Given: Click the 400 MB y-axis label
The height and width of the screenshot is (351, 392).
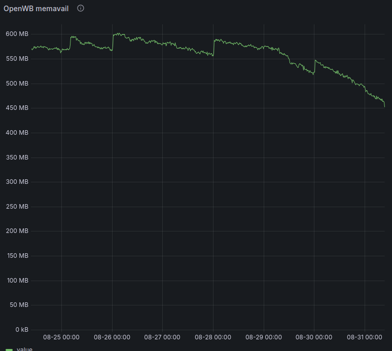Looking at the screenshot, I should coord(17,133).
